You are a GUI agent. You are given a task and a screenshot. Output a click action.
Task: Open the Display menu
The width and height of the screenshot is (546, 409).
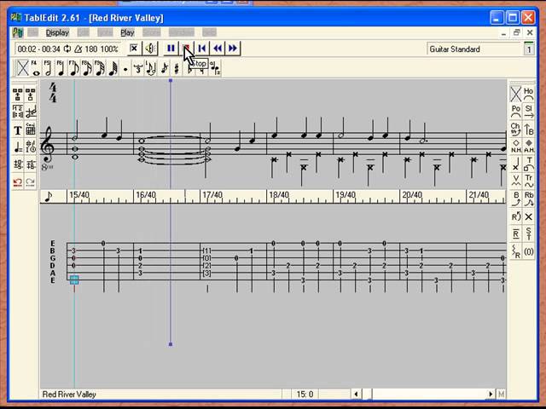click(x=57, y=32)
